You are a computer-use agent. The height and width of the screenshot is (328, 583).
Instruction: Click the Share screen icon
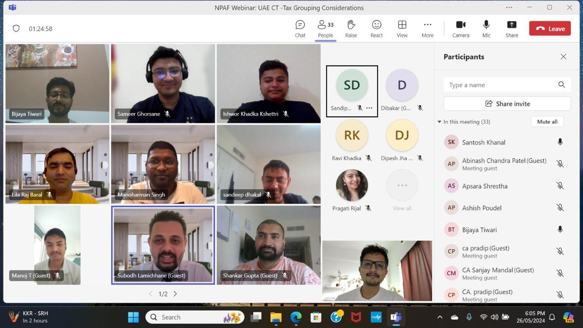[x=511, y=29]
